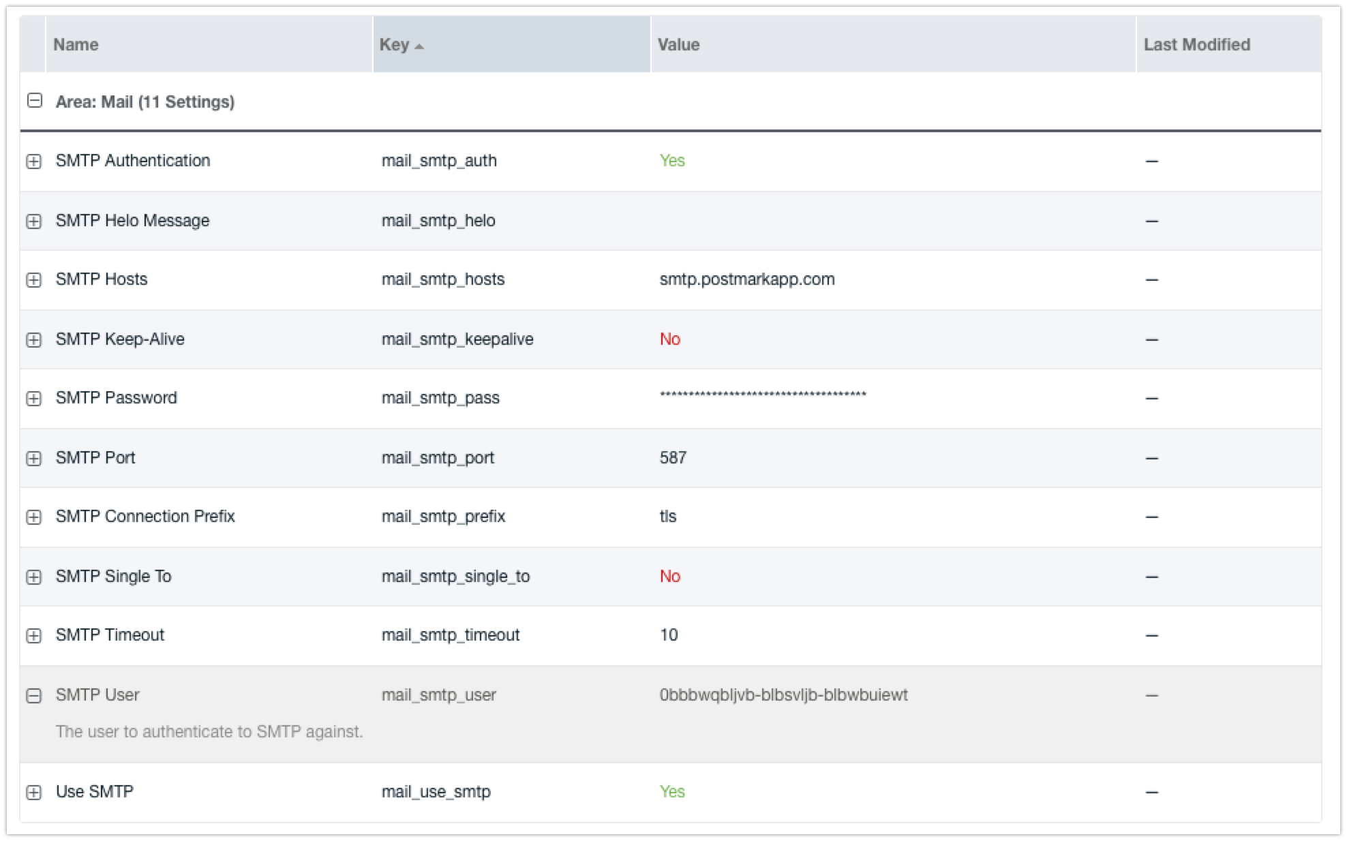Click the tls prefix value
This screenshot has height=841, width=1347.
click(668, 516)
